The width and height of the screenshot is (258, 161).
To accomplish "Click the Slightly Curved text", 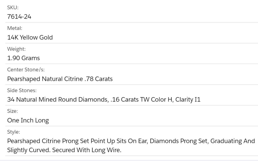I will click(x=29, y=150).
